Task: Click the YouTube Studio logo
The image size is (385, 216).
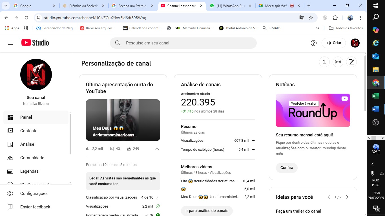Action: click(35, 43)
